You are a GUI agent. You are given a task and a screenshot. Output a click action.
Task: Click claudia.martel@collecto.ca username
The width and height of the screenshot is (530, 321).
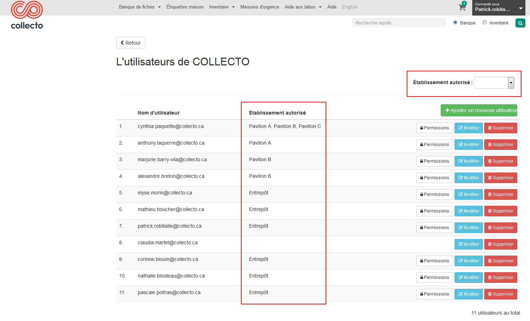pos(168,243)
